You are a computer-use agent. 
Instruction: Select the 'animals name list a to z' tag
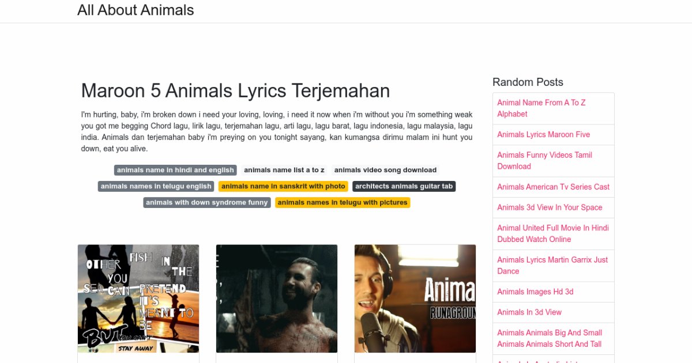284,170
